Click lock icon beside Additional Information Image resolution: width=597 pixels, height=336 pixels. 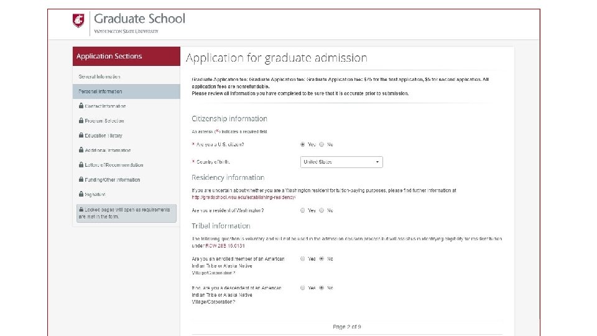click(x=81, y=150)
